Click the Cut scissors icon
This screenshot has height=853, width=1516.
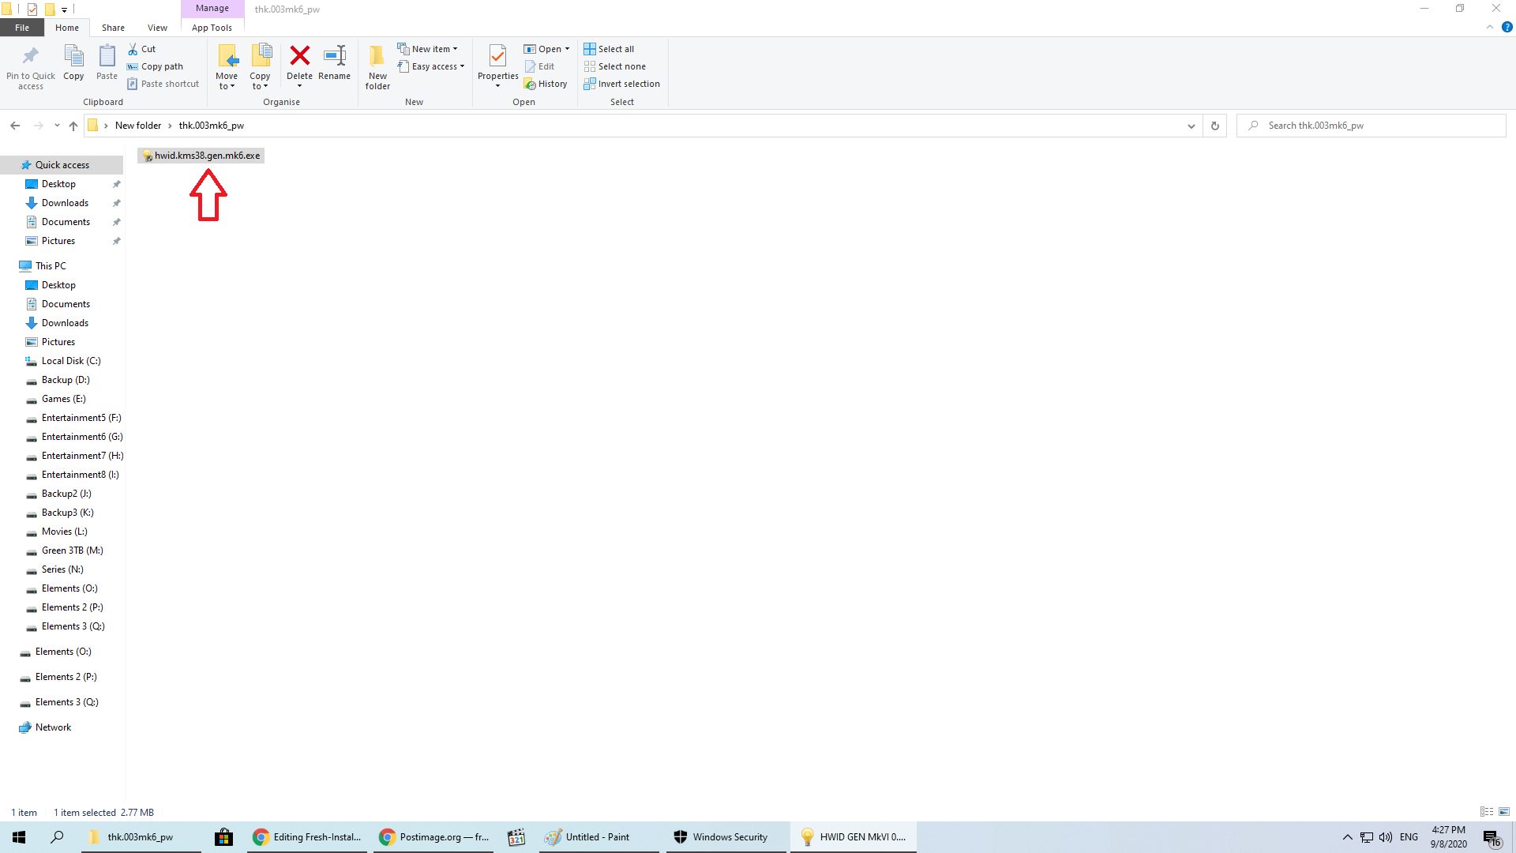(133, 49)
